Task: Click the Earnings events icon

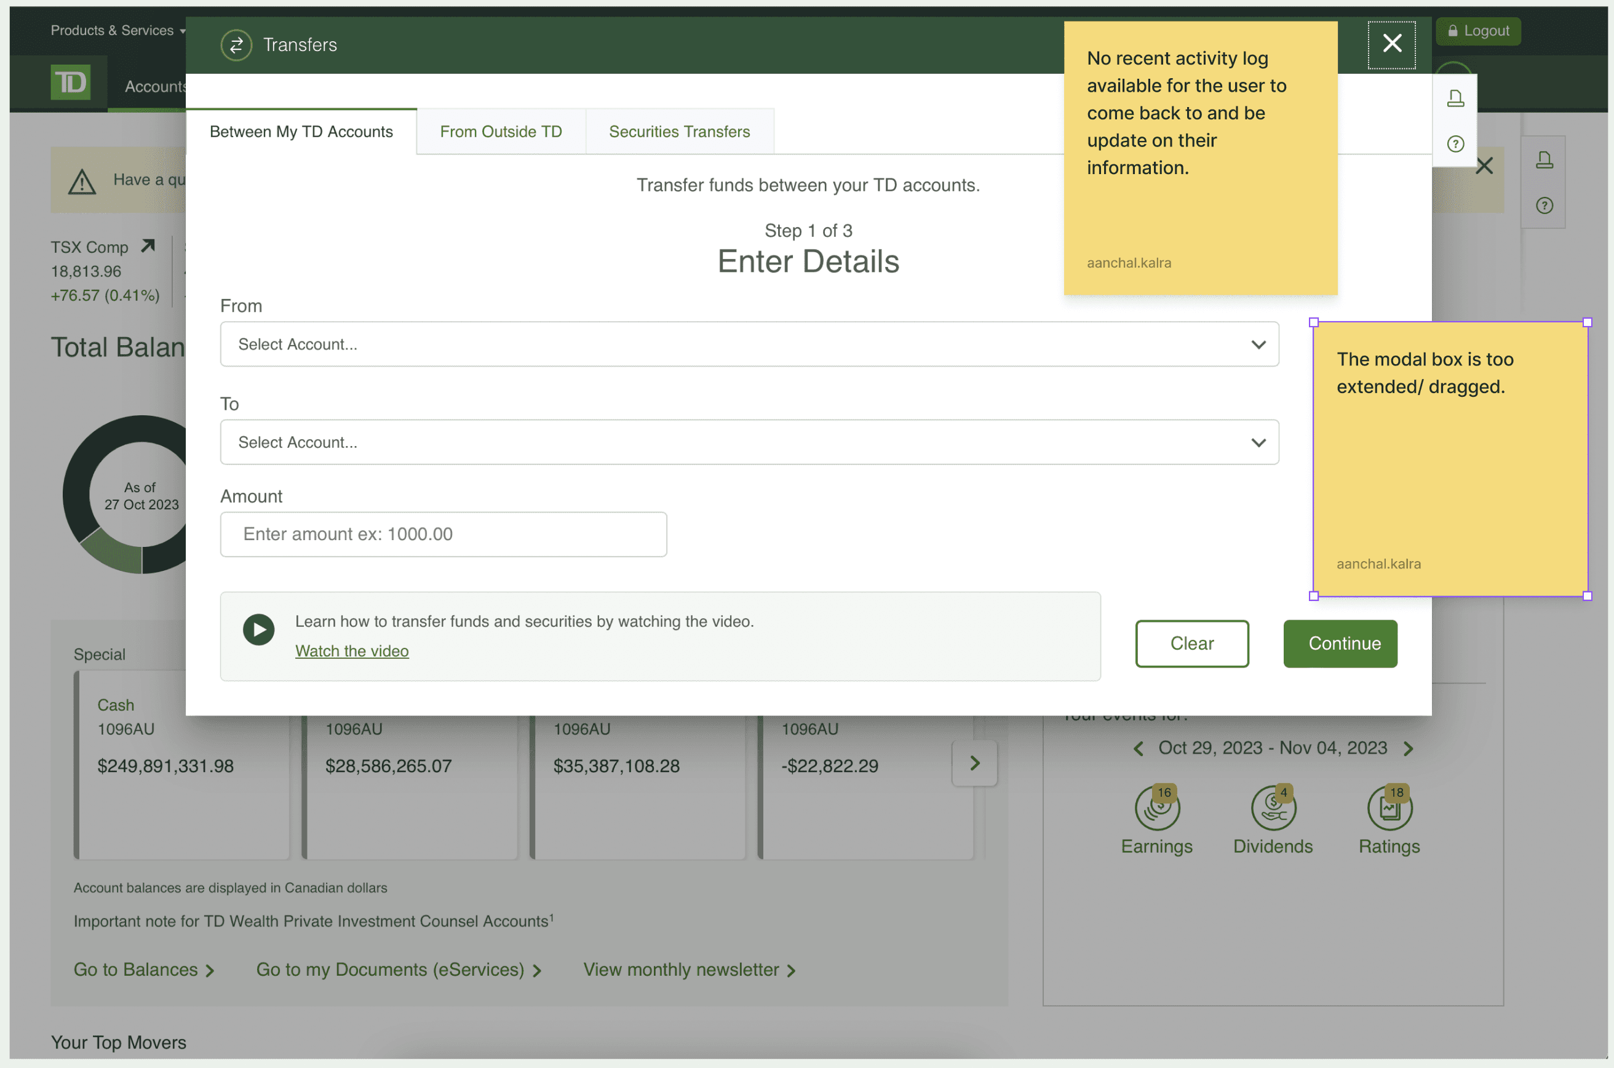Action: (1157, 808)
